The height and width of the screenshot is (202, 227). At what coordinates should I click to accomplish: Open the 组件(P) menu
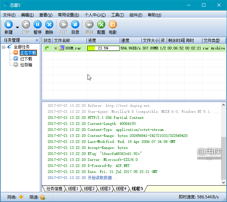pyautogui.click(x=136, y=15)
